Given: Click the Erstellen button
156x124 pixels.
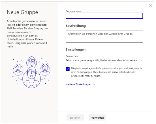Looking at the screenshot, I should [x=75, y=118].
